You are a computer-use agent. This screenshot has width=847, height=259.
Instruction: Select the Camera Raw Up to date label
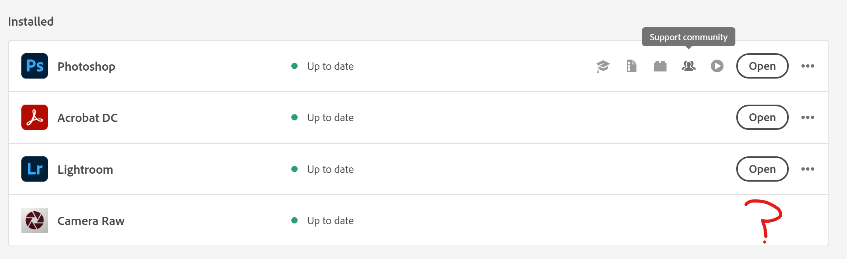pyautogui.click(x=330, y=220)
